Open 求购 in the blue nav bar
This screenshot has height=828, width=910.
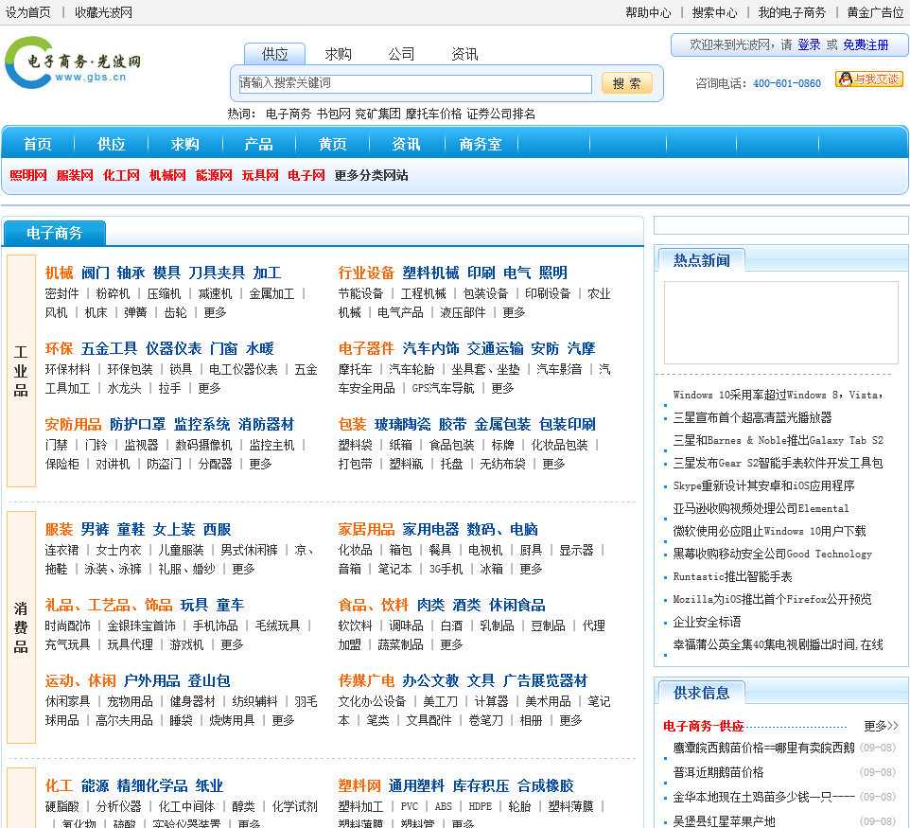pyautogui.click(x=185, y=144)
